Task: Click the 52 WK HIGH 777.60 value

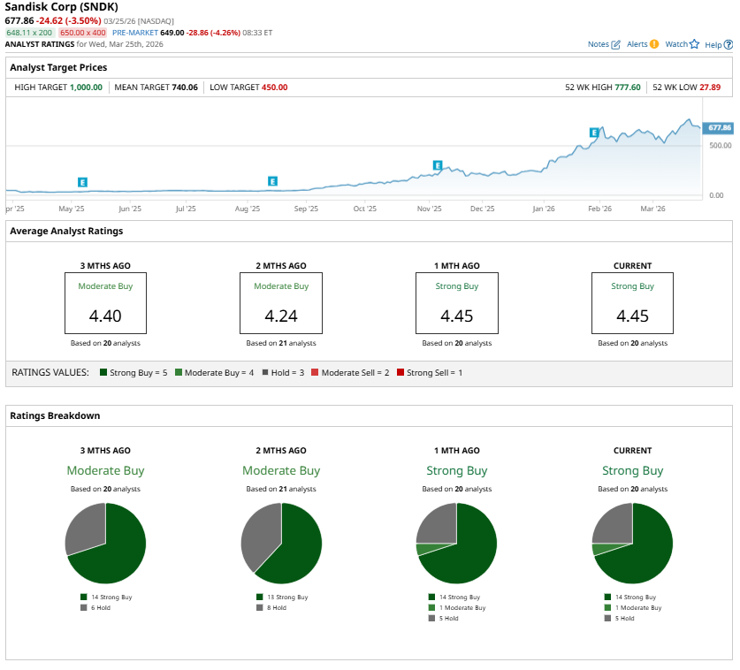Action: point(628,88)
